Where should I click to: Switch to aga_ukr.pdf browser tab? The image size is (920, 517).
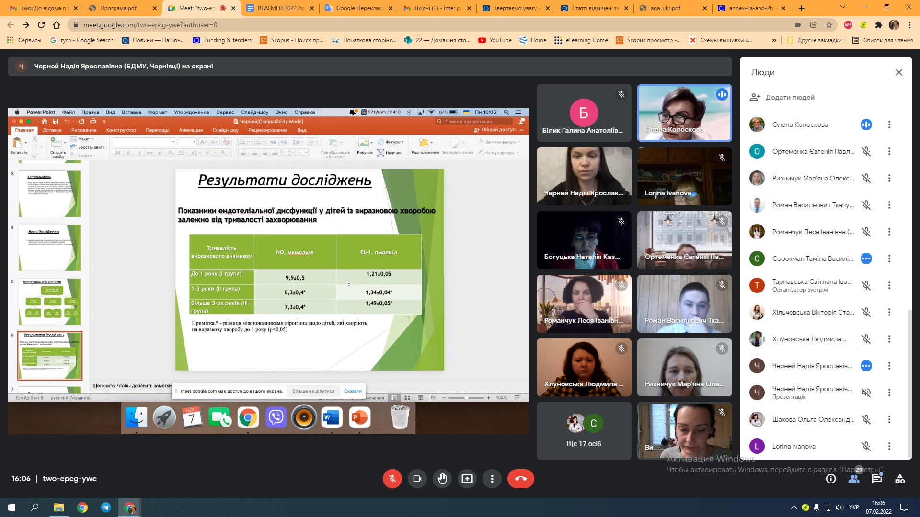[x=673, y=8]
